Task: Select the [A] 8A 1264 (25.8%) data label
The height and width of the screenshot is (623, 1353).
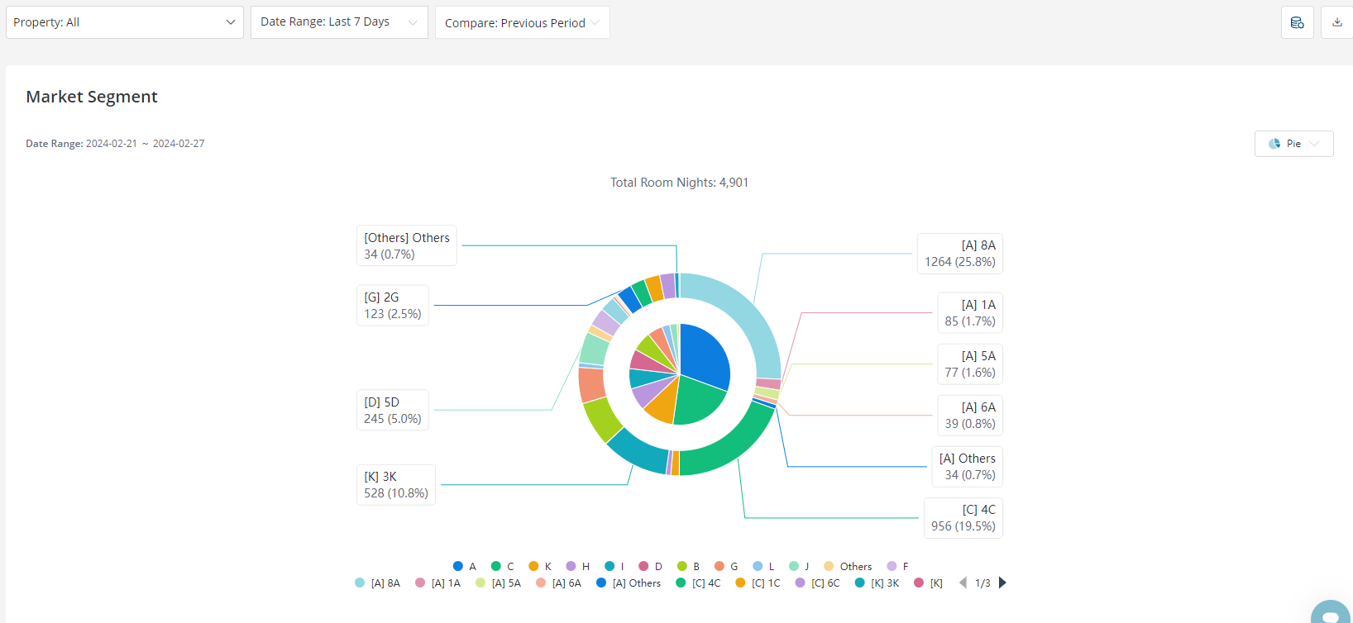Action: click(960, 253)
